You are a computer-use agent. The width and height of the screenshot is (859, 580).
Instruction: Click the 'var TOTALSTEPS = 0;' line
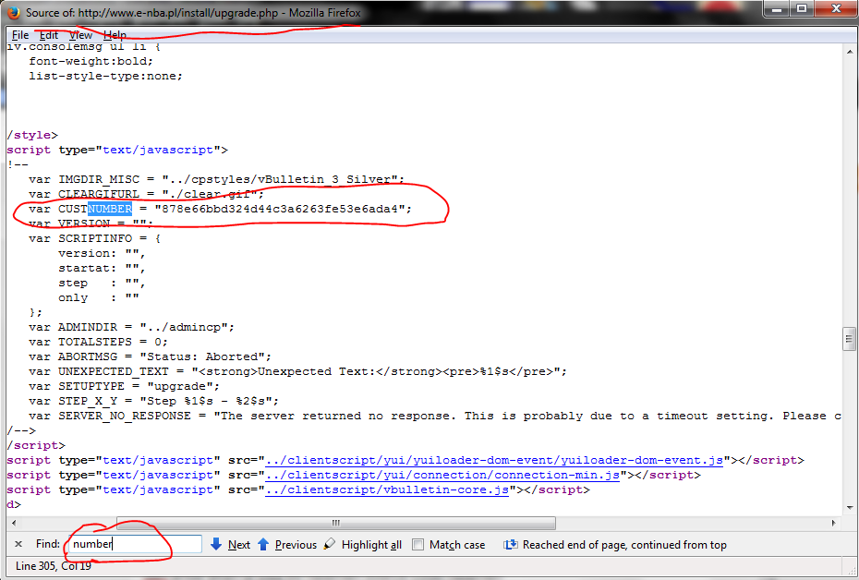[x=98, y=342]
